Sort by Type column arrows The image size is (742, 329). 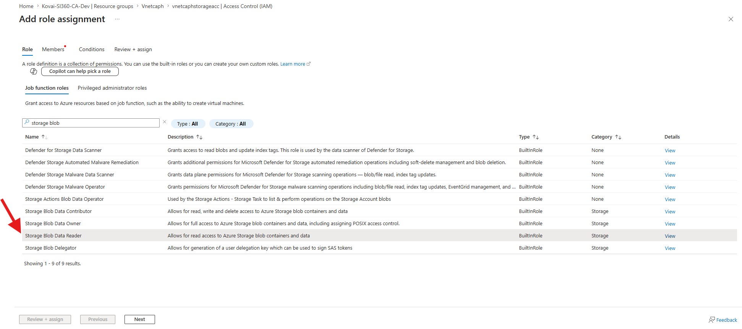(536, 137)
